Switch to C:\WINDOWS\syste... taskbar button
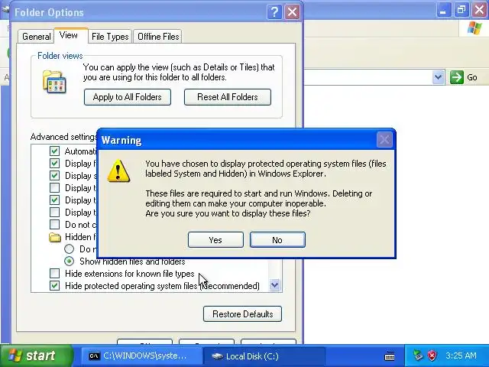Image resolution: width=489 pixels, height=367 pixels. pos(141,356)
